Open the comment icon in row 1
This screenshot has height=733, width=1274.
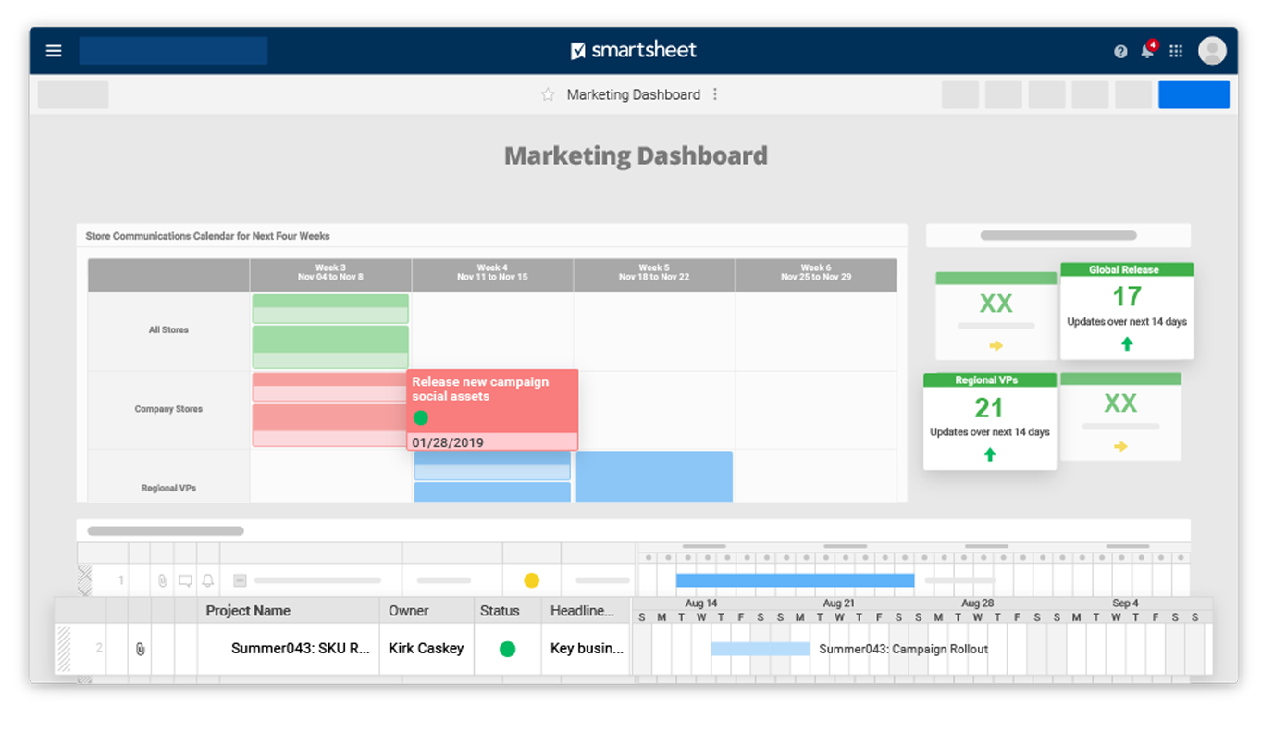(x=185, y=581)
